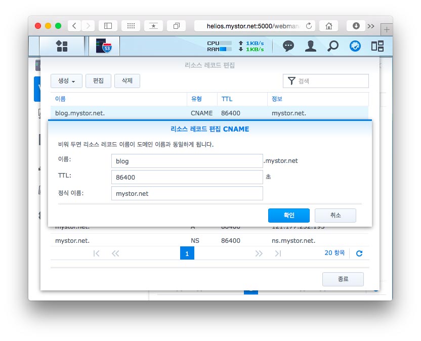
Task: Close the window with 종료 button
Action: coord(343,279)
